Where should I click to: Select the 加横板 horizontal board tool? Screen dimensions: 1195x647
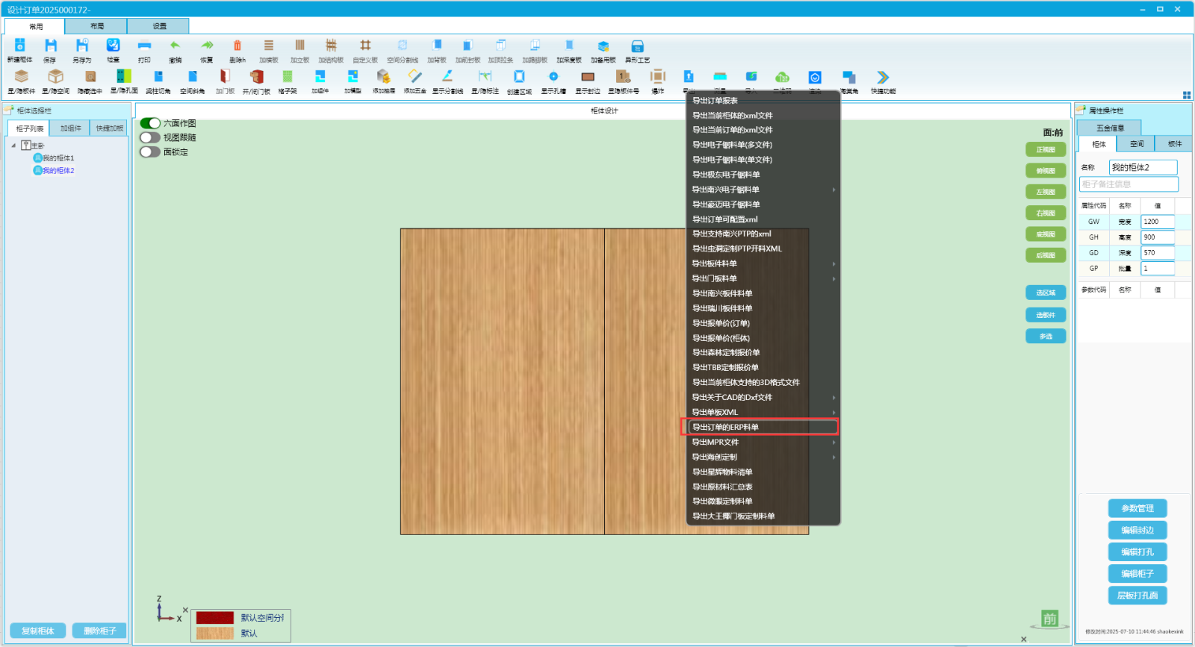click(x=269, y=46)
